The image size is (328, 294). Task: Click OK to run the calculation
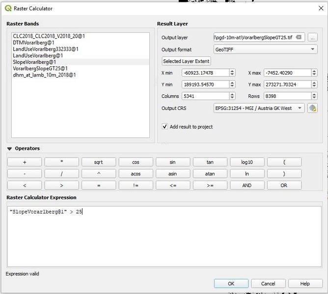(231, 284)
